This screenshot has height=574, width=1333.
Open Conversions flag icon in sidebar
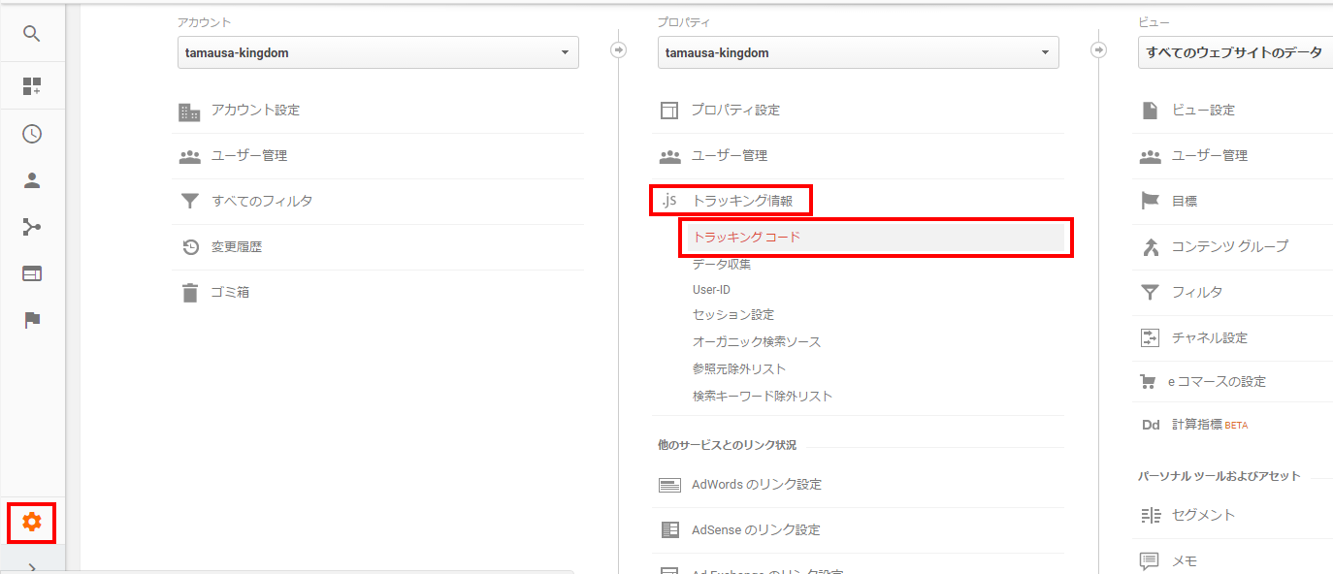point(32,320)
